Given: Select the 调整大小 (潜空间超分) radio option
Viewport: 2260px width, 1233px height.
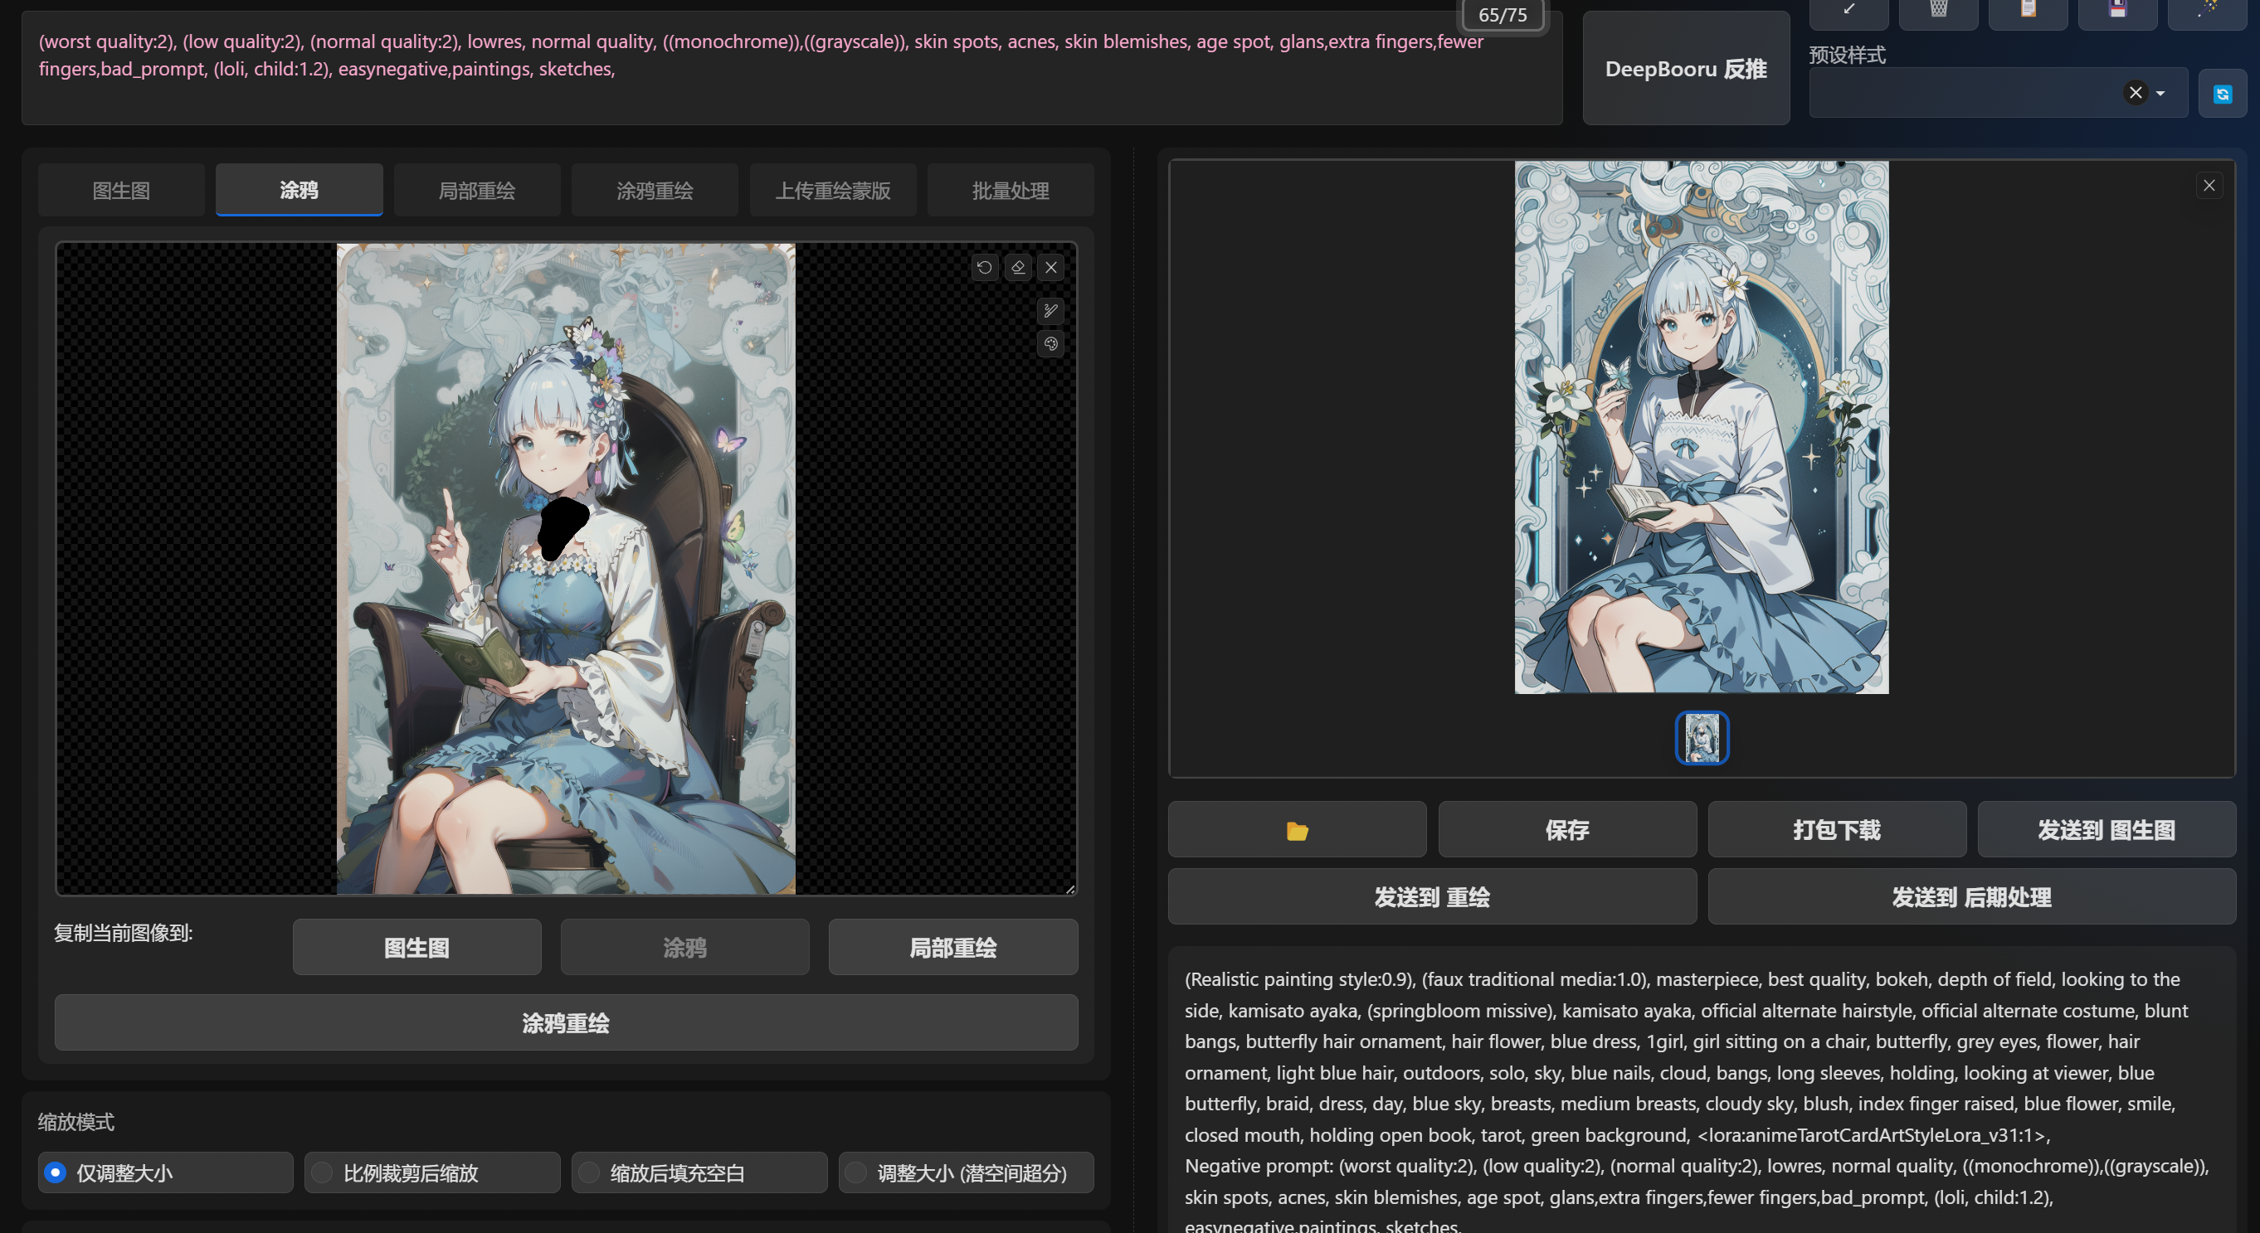Looking at the screenshot, I should [966, 1173].
